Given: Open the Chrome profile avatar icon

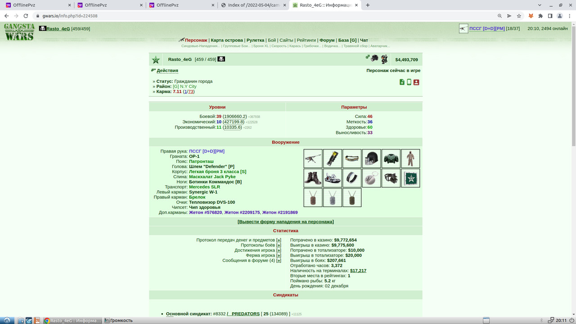Looking at the screenshot, I should 560,16.
